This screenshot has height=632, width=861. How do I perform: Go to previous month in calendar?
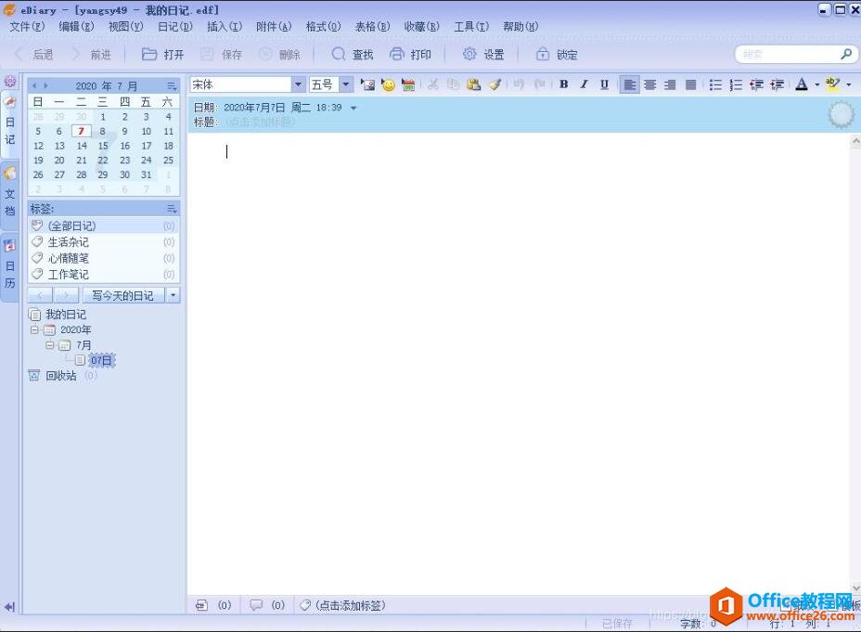tap(34, 85)
